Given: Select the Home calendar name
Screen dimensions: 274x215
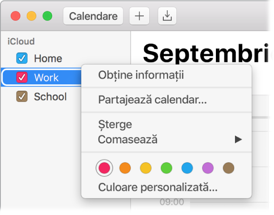Looking at the screenshot, I should (48, 58).
